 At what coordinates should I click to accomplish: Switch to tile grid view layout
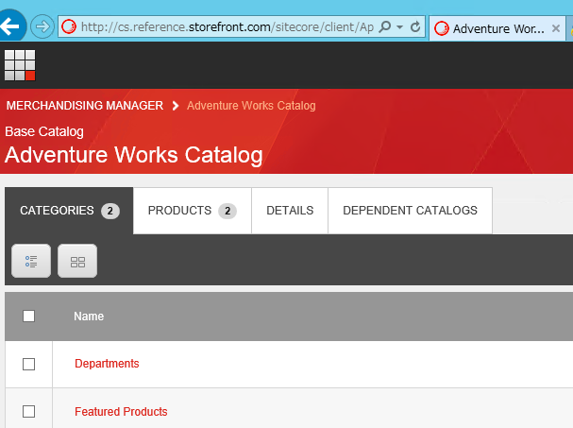pos(77,261)
